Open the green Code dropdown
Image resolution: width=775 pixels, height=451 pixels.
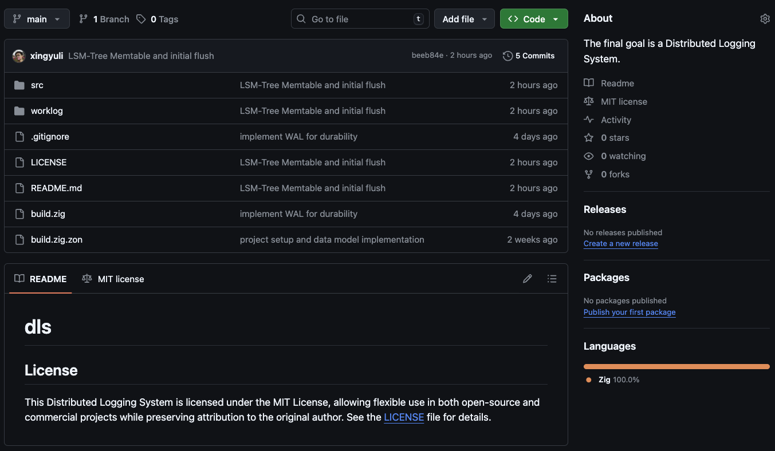point(533,19)
